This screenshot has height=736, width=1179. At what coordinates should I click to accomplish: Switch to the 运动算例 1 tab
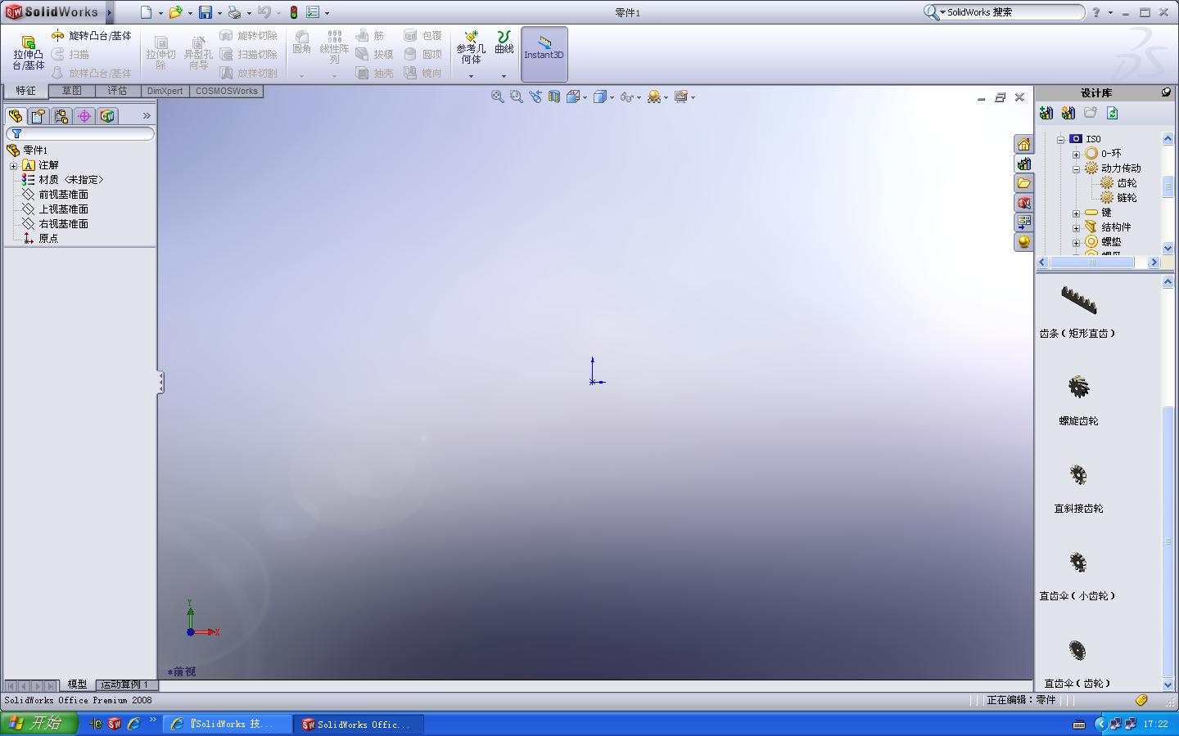click(x=125, y=684)
